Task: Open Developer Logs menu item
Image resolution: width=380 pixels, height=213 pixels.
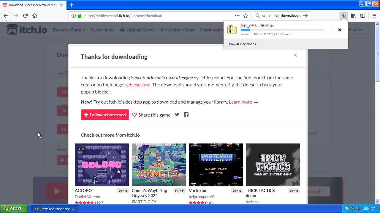Action: coord(178,30)
